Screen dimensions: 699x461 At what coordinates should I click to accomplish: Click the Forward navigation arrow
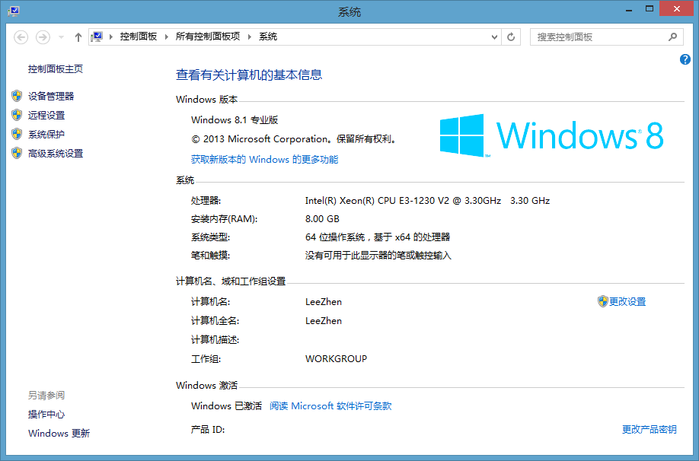pos(43,37)
